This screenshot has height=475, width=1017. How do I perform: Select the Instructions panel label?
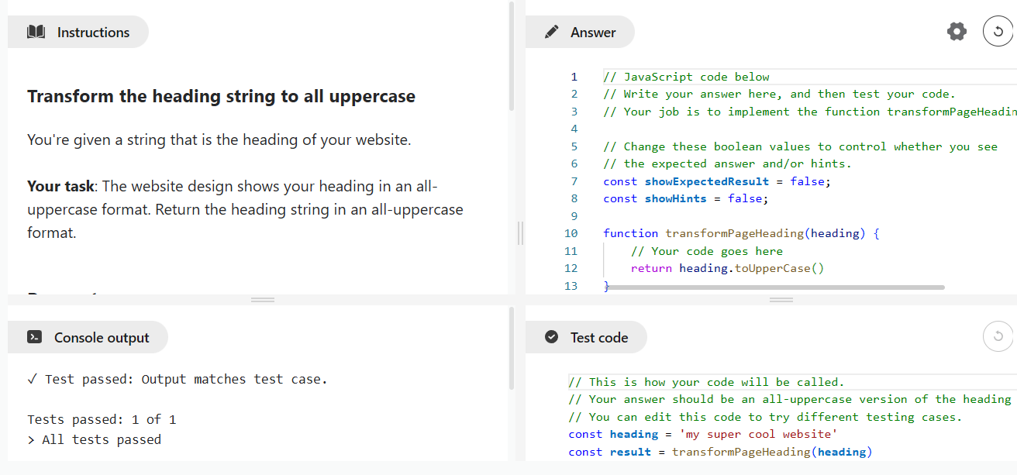[x=93, y=32]
